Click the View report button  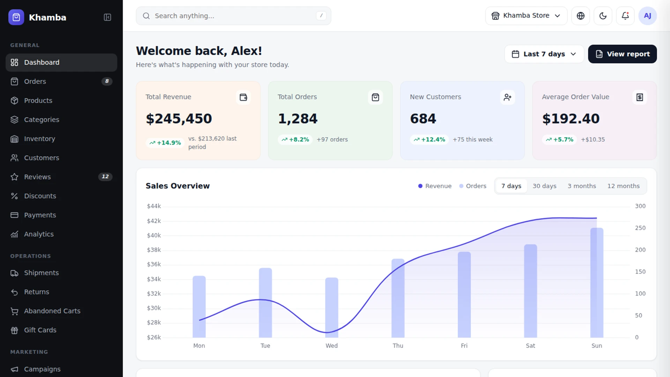pos(623,54)
